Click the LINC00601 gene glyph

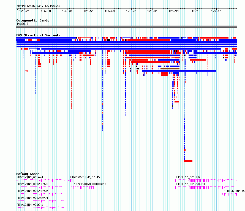click(x=70, y=180)
